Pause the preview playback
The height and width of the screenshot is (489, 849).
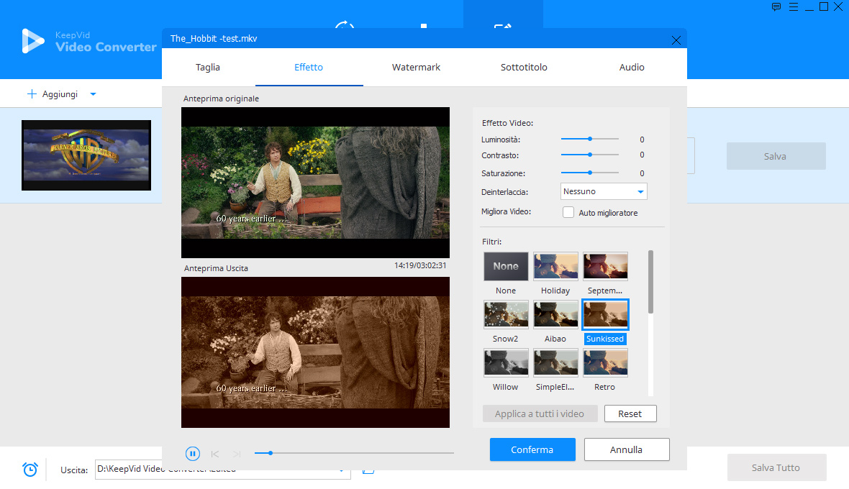pyautogui.click(x=192, y=453)
